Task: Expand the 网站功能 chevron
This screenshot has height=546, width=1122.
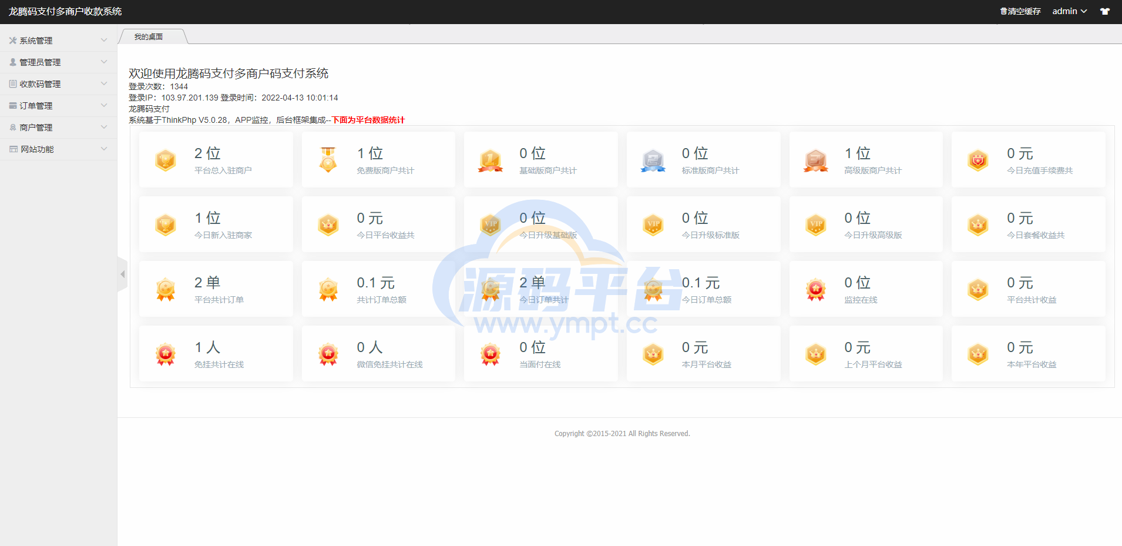Action: coord(104,149)
